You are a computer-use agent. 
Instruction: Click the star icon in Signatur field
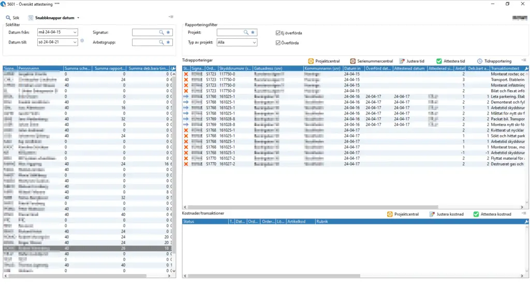click(x=168, y=32)
